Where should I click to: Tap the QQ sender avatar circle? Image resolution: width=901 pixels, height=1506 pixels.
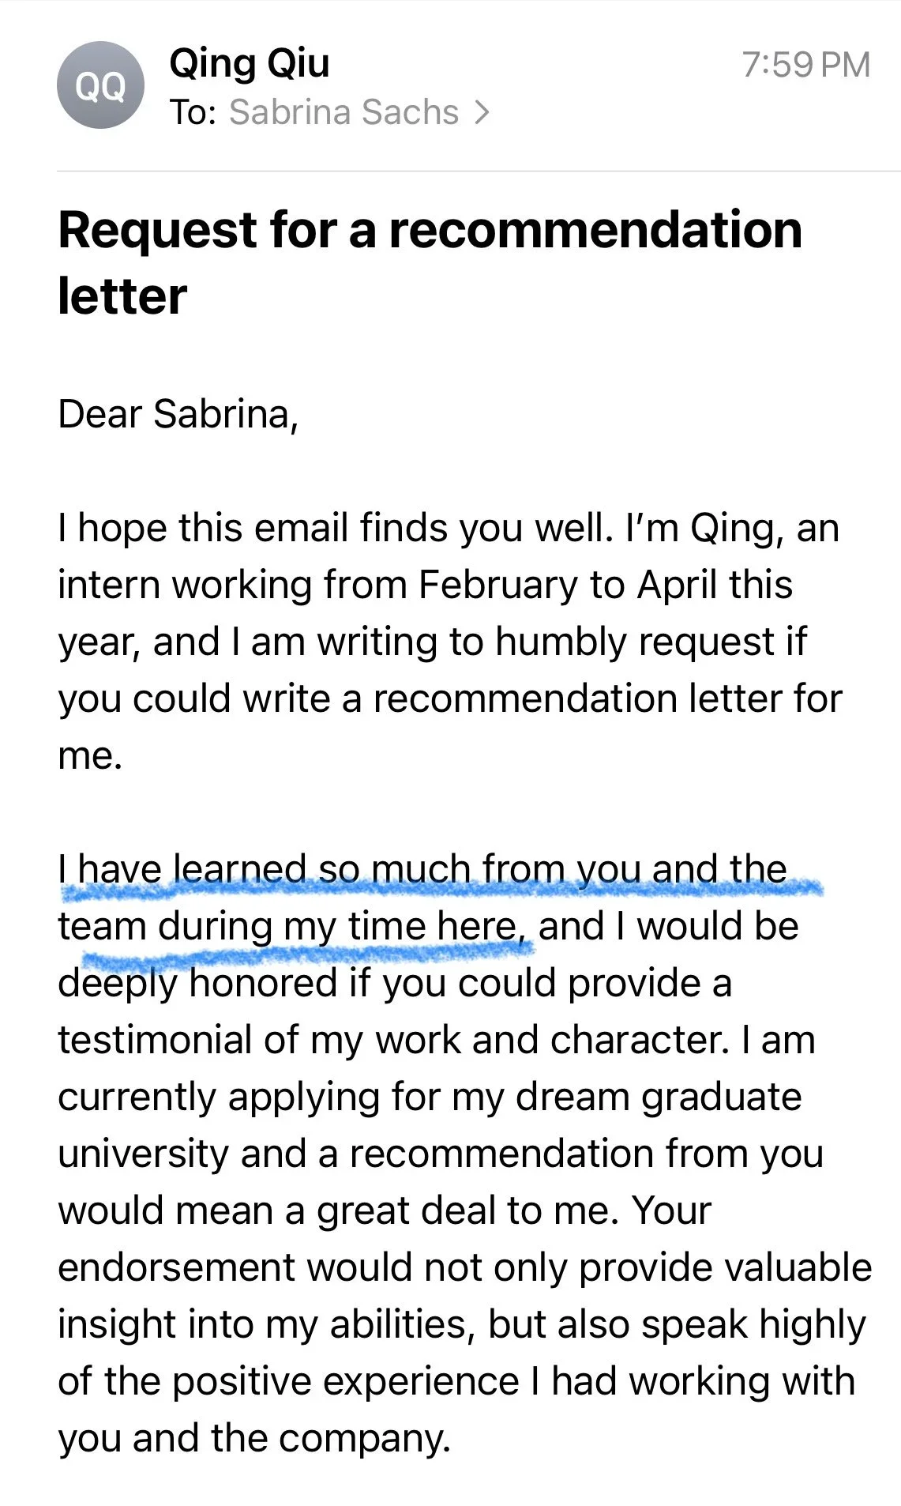click(100, 85)
